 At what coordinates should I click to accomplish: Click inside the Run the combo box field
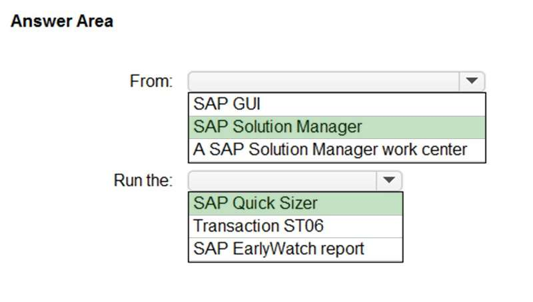283,180
